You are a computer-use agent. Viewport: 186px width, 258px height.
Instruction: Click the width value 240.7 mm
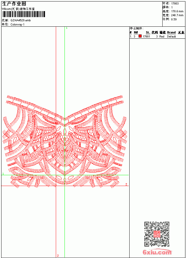click(177, 15)
